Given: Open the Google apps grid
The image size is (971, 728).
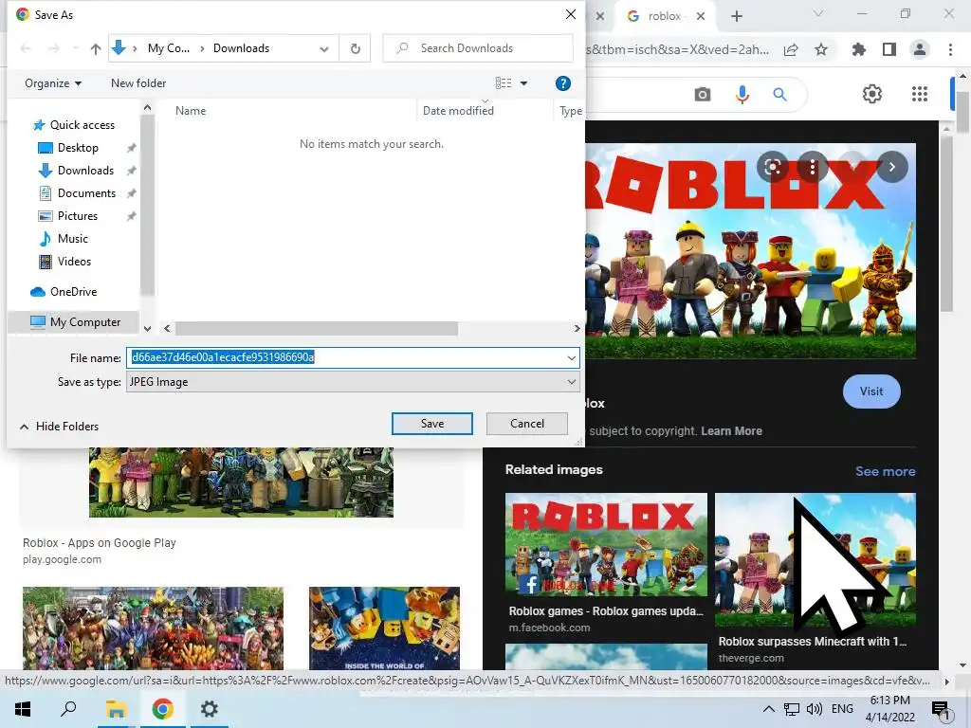Looking at the screenshot, I should (x=920, y=94).
